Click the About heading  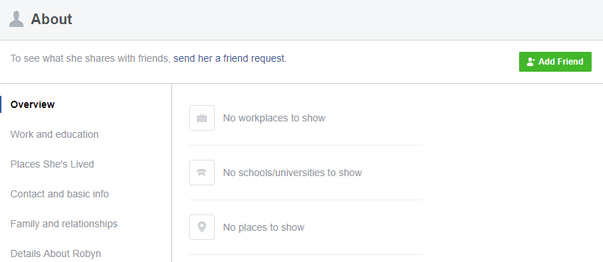(51, 19)
